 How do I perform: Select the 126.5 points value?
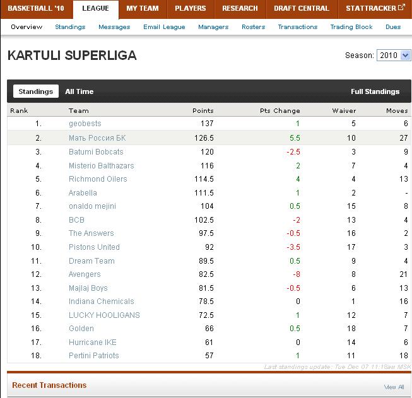point(204,138)
